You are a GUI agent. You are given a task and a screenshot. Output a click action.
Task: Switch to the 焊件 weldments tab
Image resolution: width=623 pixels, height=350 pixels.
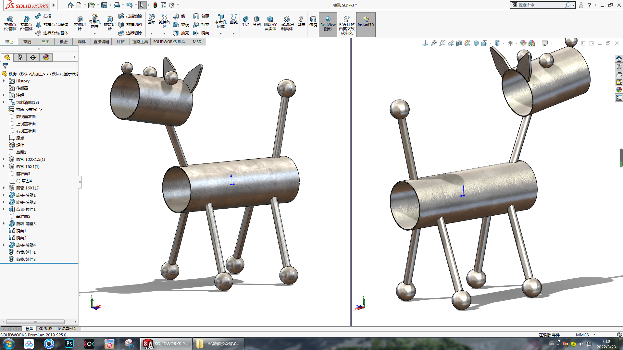(82, 42)
